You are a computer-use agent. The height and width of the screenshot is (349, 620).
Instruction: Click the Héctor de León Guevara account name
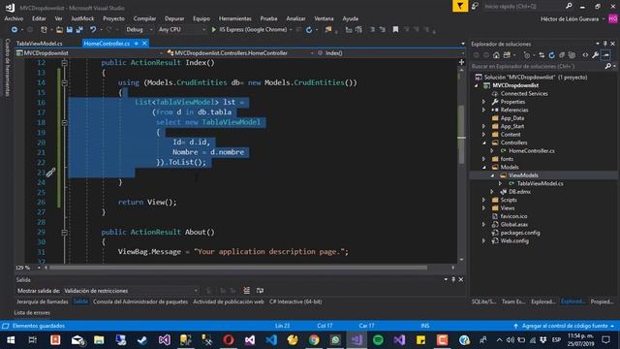click(570, 19)
